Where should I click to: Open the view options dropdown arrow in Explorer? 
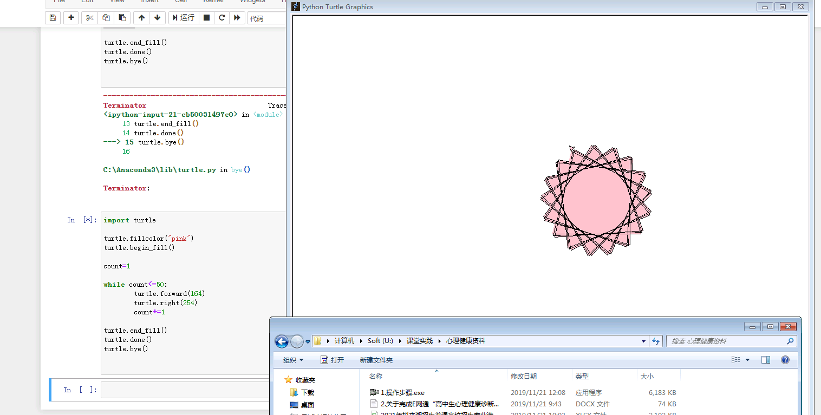748,360
